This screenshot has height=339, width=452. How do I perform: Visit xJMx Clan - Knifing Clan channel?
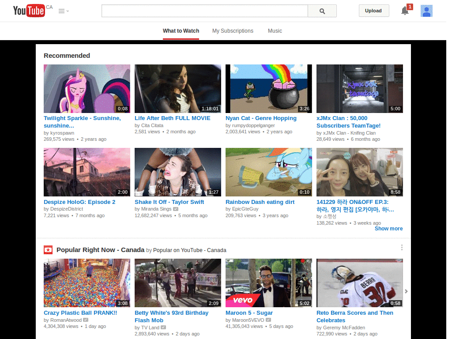[x=350, y=133]
